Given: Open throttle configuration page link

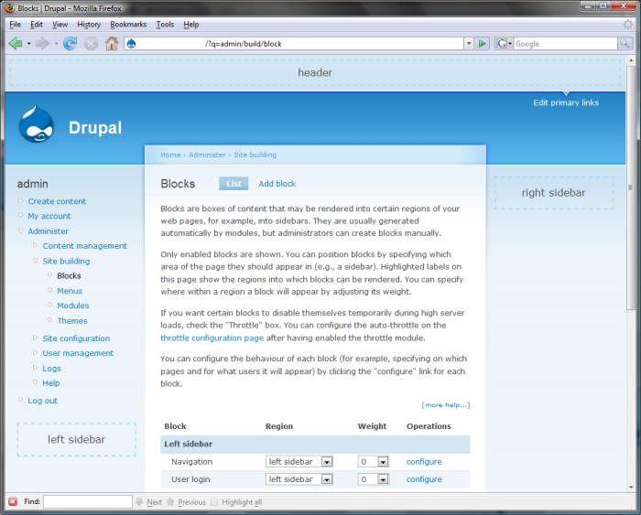Looking at the screenshot, I should (212, 338).
